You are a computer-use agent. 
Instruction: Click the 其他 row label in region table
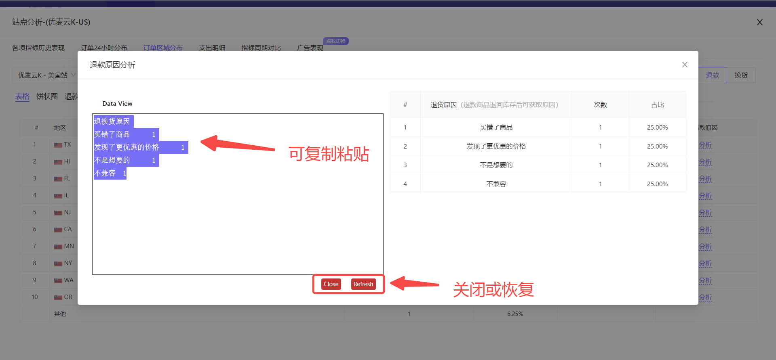tap(60, 314)
